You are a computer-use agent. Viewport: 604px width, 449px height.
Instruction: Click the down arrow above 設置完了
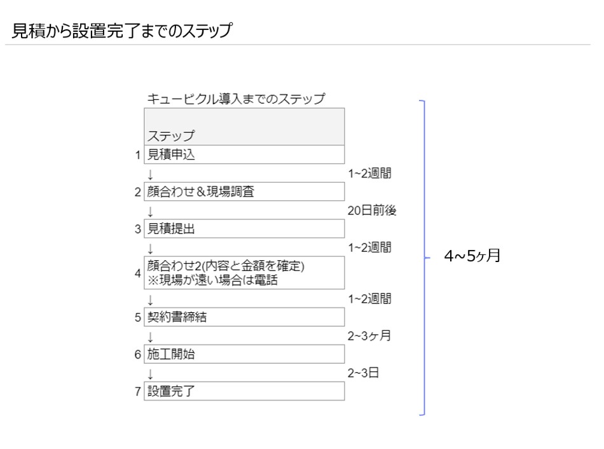(150, 374)
